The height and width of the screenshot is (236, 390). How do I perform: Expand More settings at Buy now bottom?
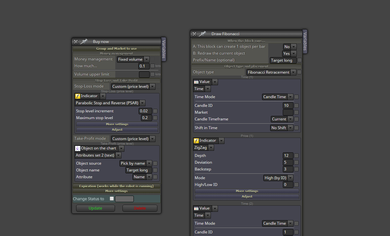pyautogui.click(x=116, y=191)
